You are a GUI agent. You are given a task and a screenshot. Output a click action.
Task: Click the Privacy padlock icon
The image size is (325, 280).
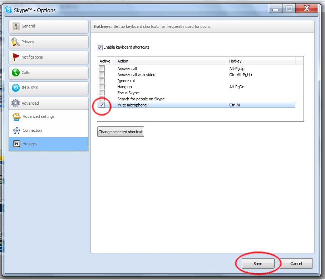point(15,42)
